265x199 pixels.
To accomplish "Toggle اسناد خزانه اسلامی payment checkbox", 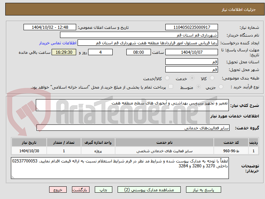I will coord(171,86).
